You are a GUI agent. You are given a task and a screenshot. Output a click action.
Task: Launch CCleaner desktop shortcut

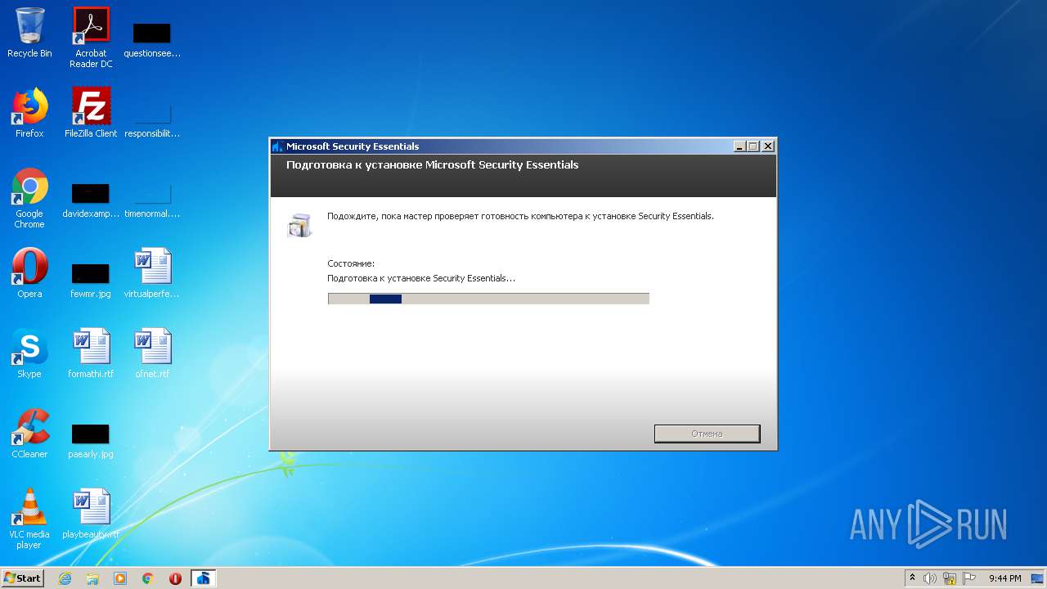pyautogui.click(x=29, y=434)
